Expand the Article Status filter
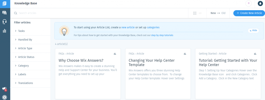265x100 pixels. point(31,57)
